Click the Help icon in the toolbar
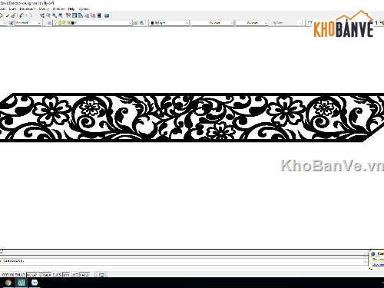 tap(107, 15)
